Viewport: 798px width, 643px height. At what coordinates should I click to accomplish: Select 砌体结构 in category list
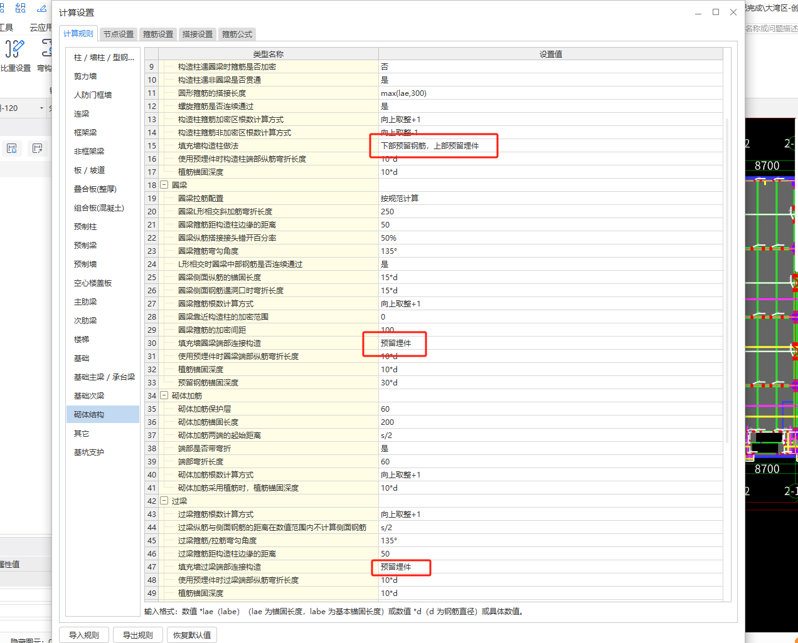[103, 415]
